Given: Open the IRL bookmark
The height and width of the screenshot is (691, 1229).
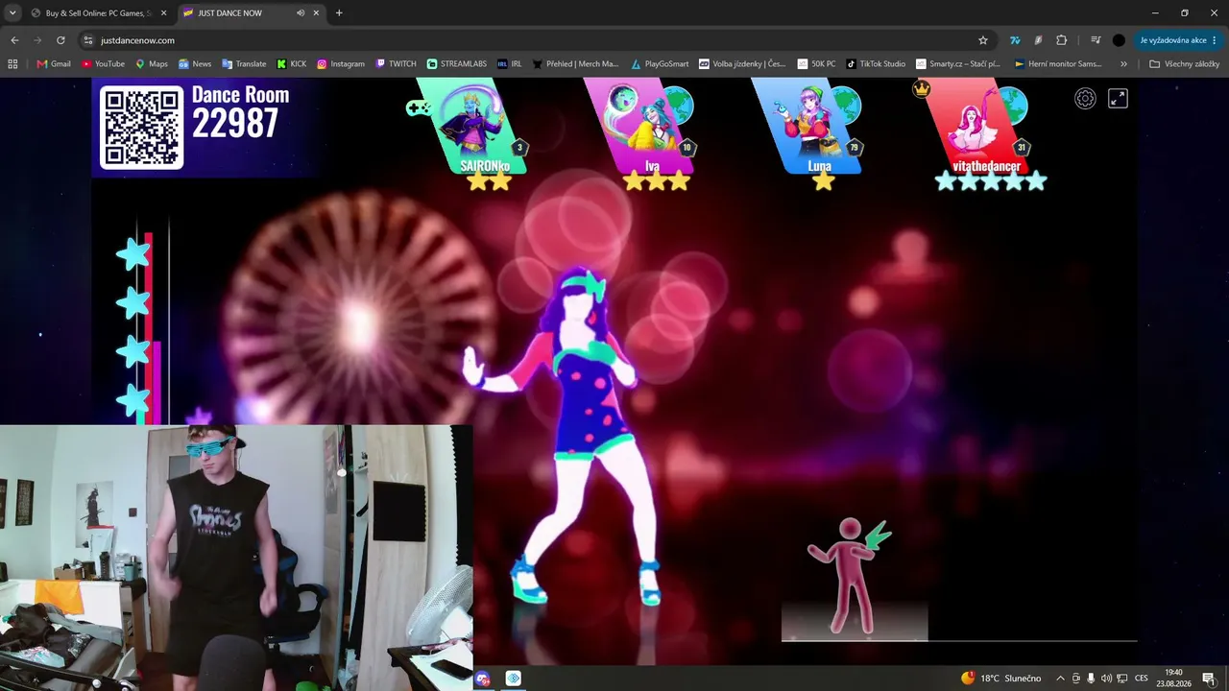Looking at the screenshot, I should point(510,64).
